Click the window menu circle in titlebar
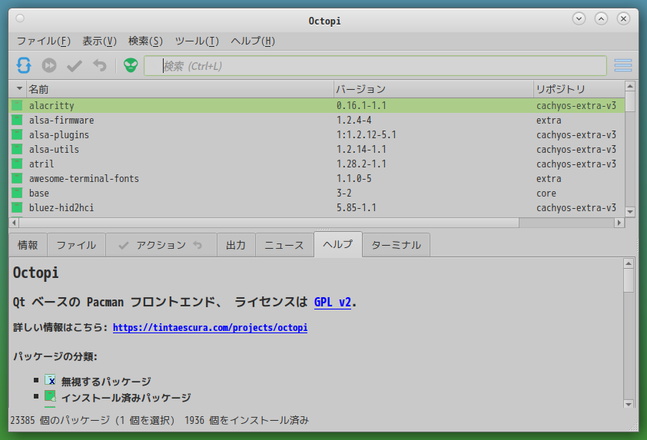 coord(20,18)
